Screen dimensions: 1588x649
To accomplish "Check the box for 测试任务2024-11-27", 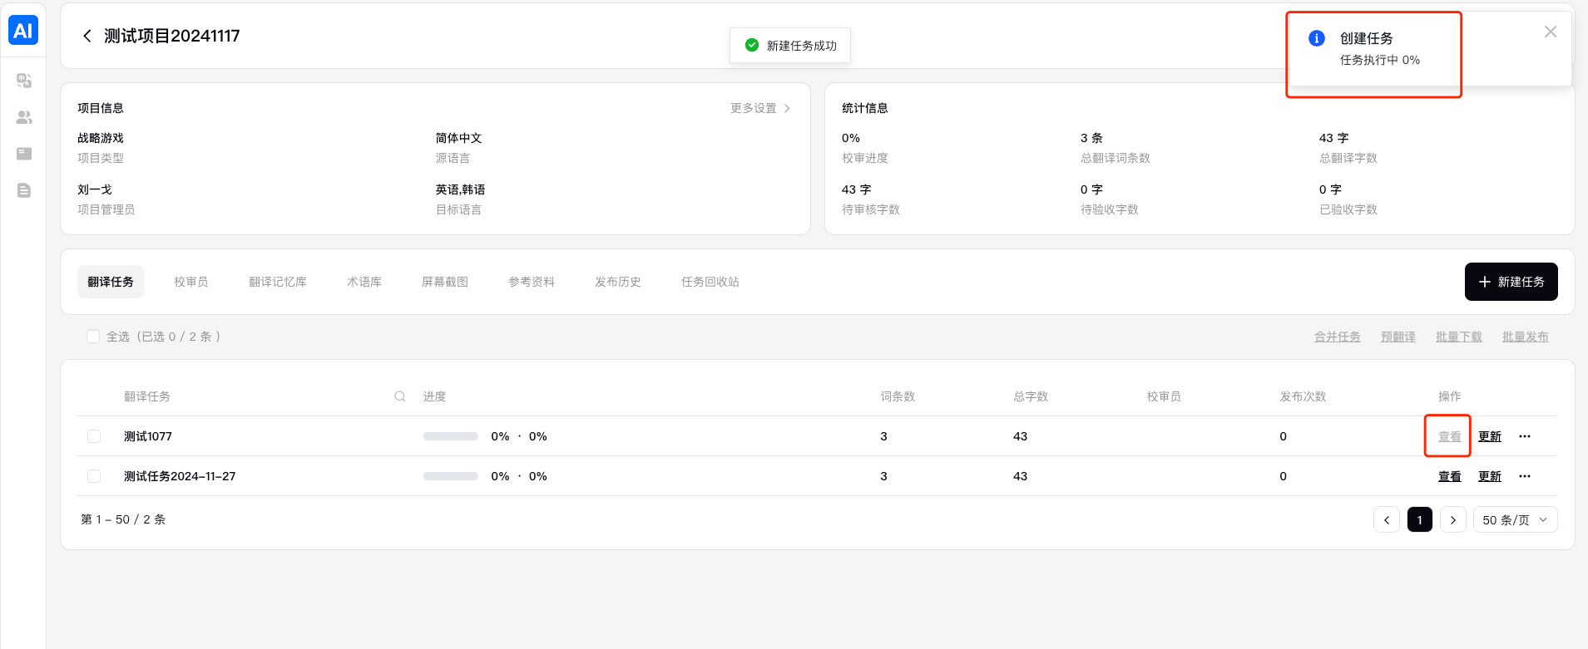I will (x=94, y=476).
